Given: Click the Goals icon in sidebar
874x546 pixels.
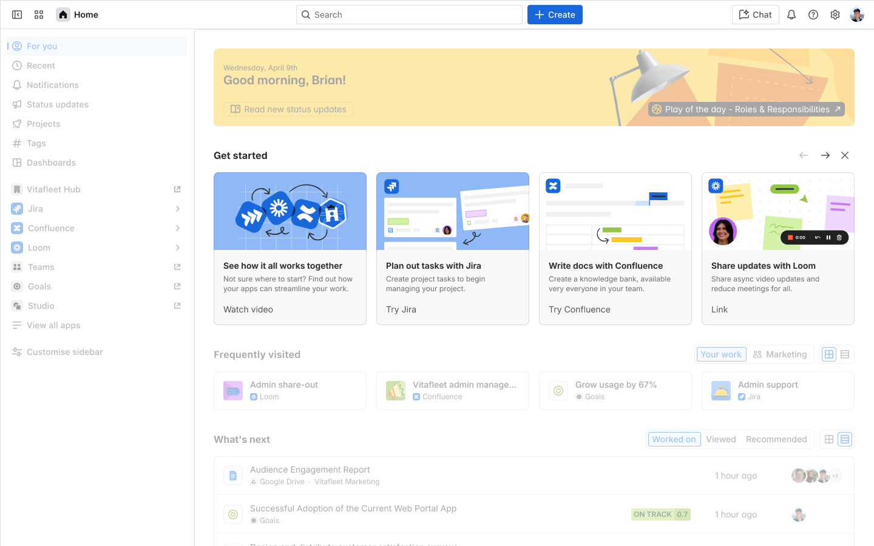Looking at the screenshot, I should [x=17, y=286].
